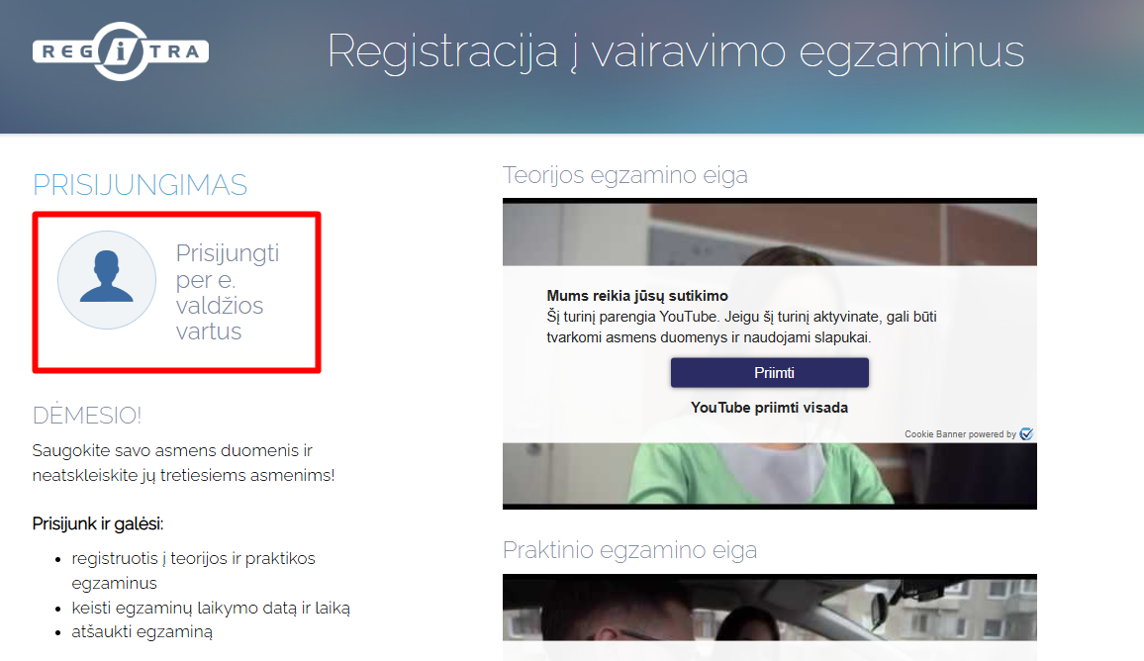Click the Prisijunk ir galėsi text
This screenshot has width=1144, height=661.
(97, 523)
